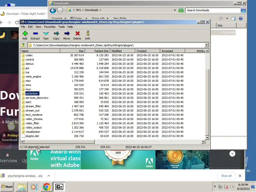
Task: Click the file list scroll-up arrow
Action: point(207,51)
